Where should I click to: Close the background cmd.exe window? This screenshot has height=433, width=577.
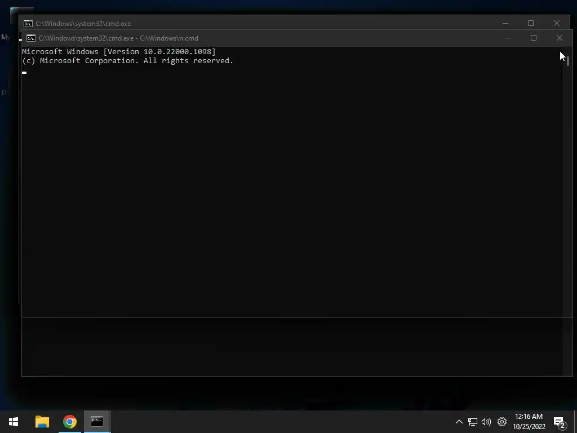coord(557,23)
